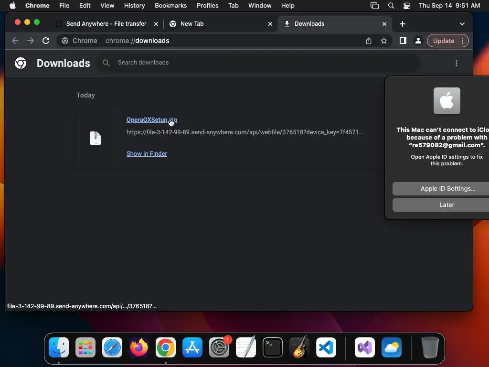Open the Trash from the Dock

pyautogui.click(x=430, y=347)
